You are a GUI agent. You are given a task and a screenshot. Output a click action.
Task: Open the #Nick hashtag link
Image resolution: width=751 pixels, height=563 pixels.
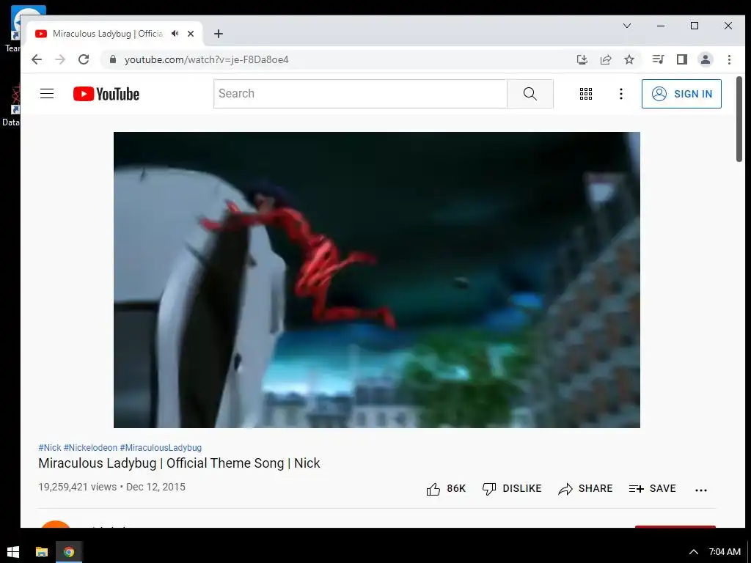coord(50,448)
